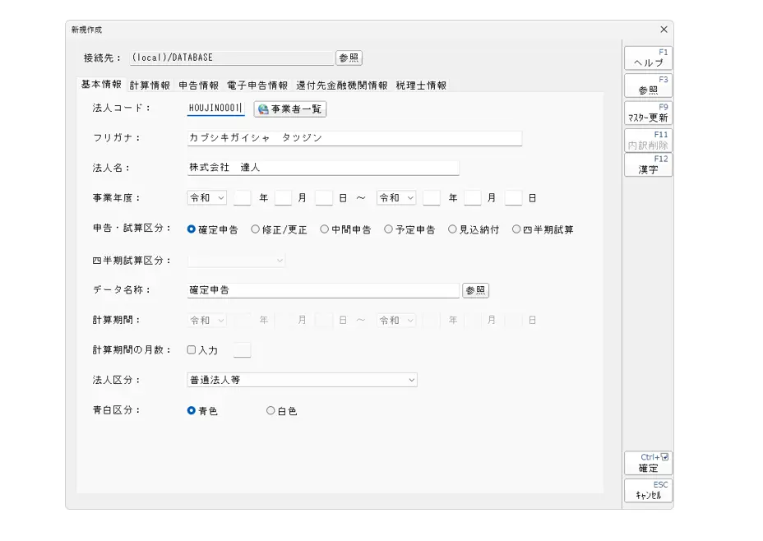Screen dimensions: 763x541
Task: Click the 計算期間の月数 number field
Action: point(243,350)
